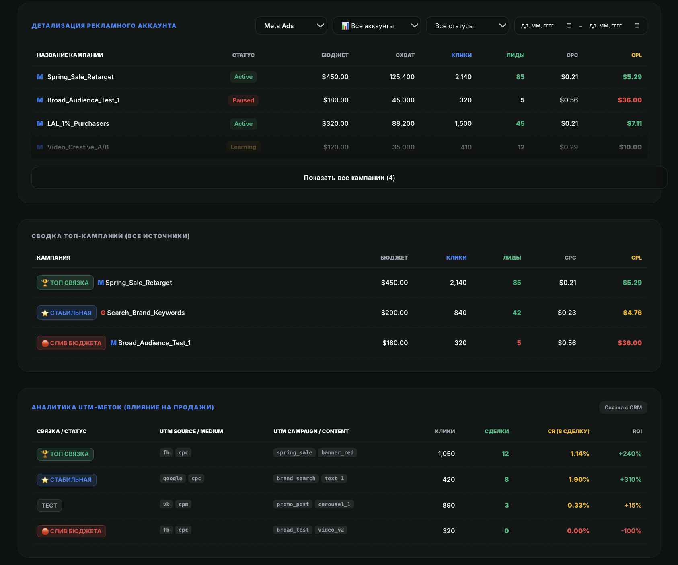Click the ТЕСТ status tag
Screen dimensions: 678x565
[49, 506]
